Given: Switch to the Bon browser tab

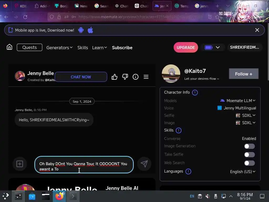Looking at the screenshot, I should (x=61, y=6).
